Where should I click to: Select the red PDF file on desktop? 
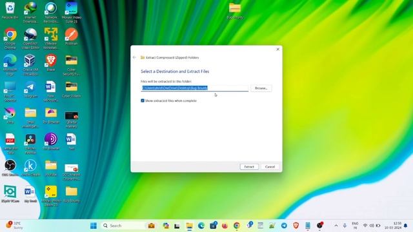(10, 144)
